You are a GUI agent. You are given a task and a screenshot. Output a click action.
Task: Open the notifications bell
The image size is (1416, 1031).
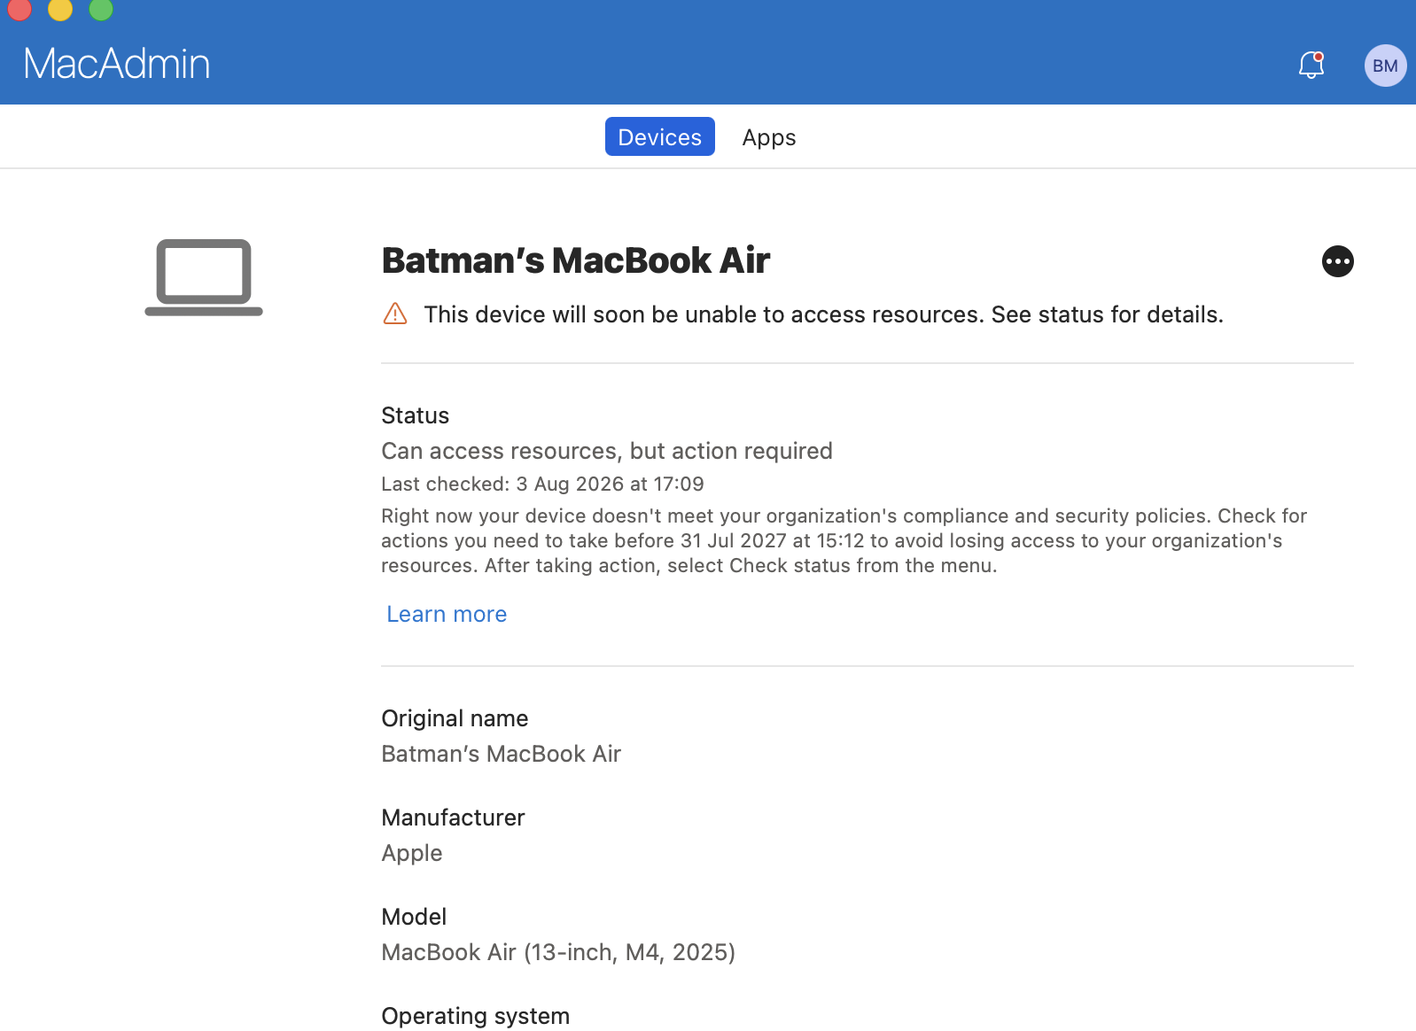pyautogui.click(x=1311, y=65)
